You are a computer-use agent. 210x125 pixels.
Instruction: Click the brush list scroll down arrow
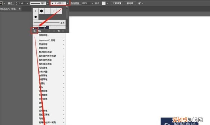67,28
